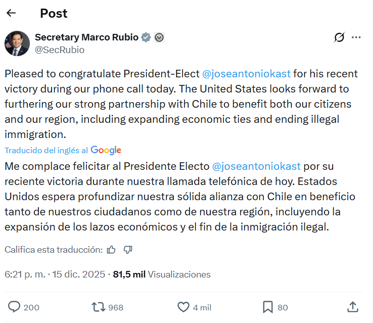Click the back arrow icon

11,13
